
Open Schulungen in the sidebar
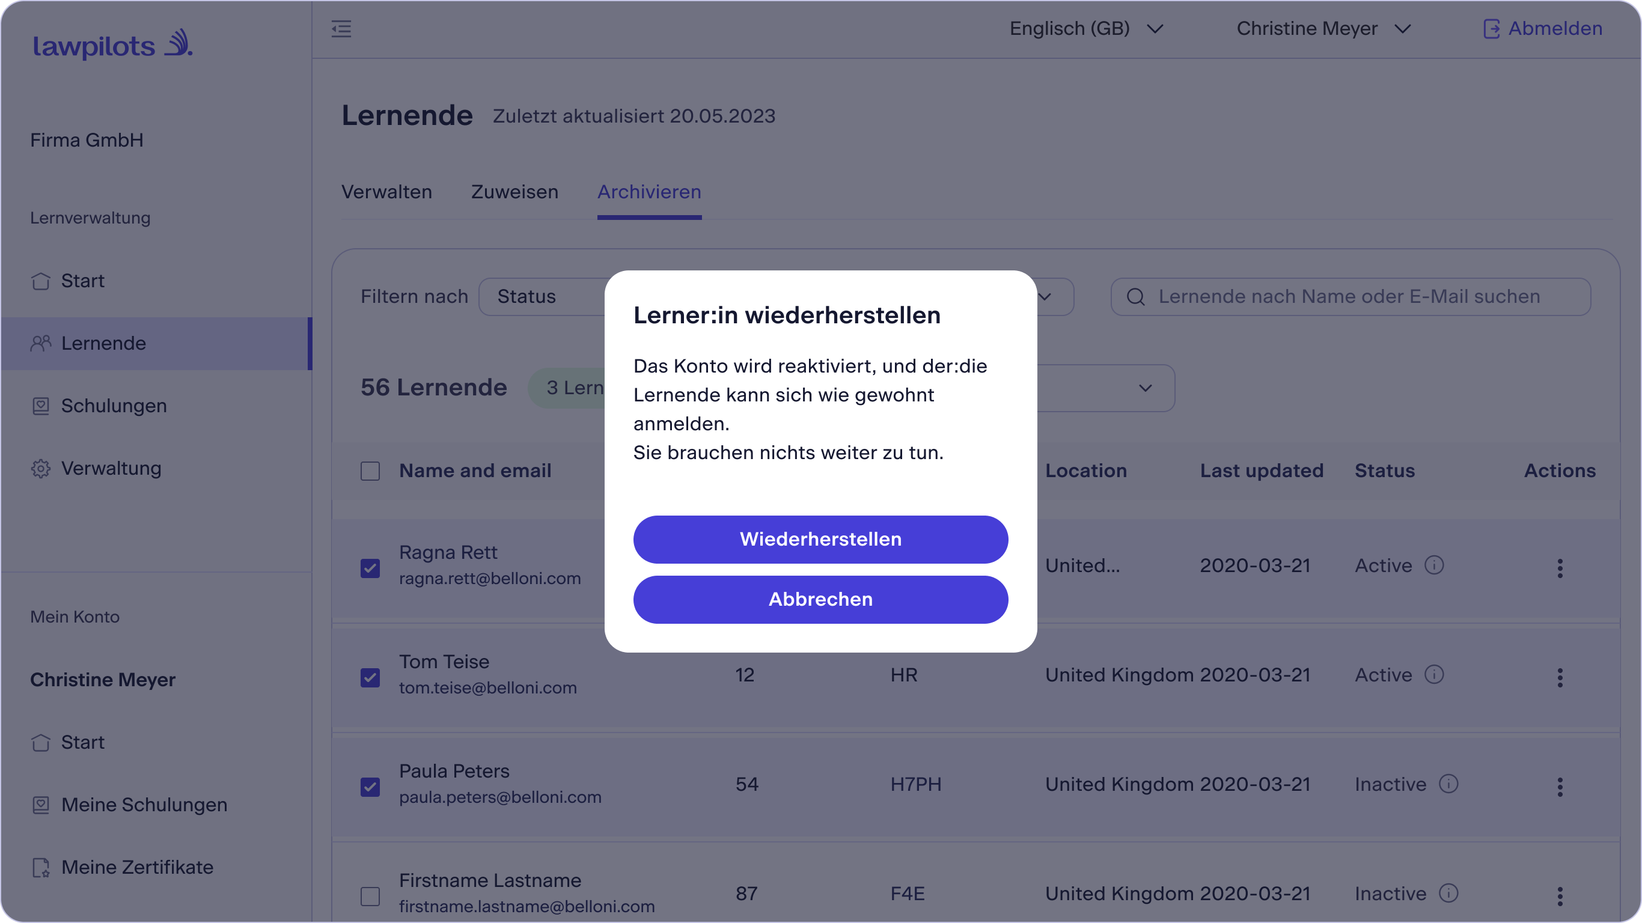tap(156, 406)
